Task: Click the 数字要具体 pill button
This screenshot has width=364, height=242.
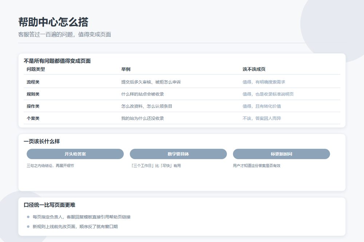Action: (178, 154)
